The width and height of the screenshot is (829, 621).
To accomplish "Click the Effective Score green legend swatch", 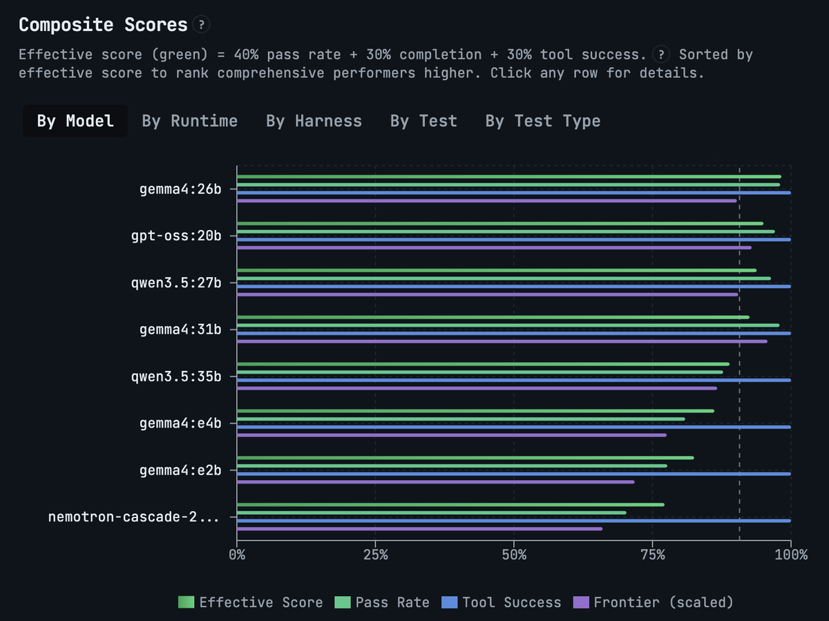I will [x=187, y=602].
